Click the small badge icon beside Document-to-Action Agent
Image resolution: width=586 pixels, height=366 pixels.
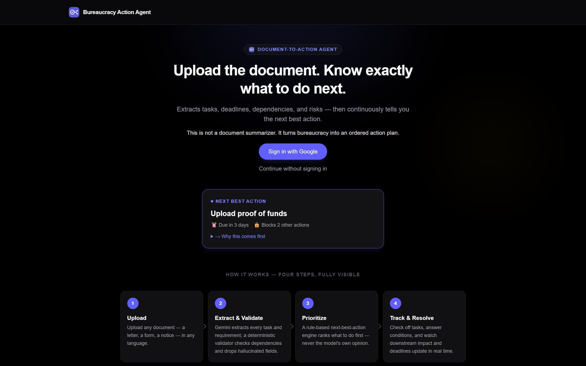click(251, 49)
